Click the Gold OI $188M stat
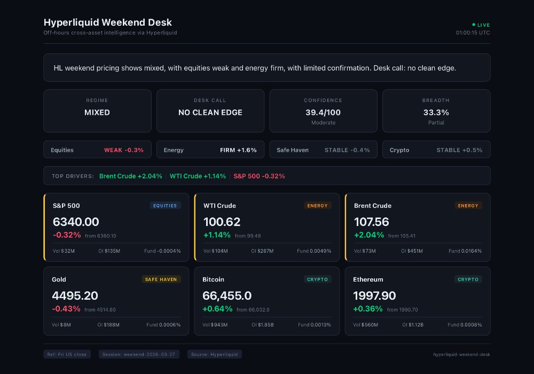The width and height of the screenshot is (534, 374). 108,325
